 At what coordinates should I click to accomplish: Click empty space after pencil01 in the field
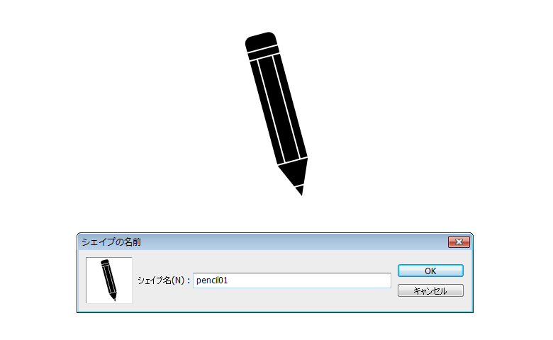(308, 280)
